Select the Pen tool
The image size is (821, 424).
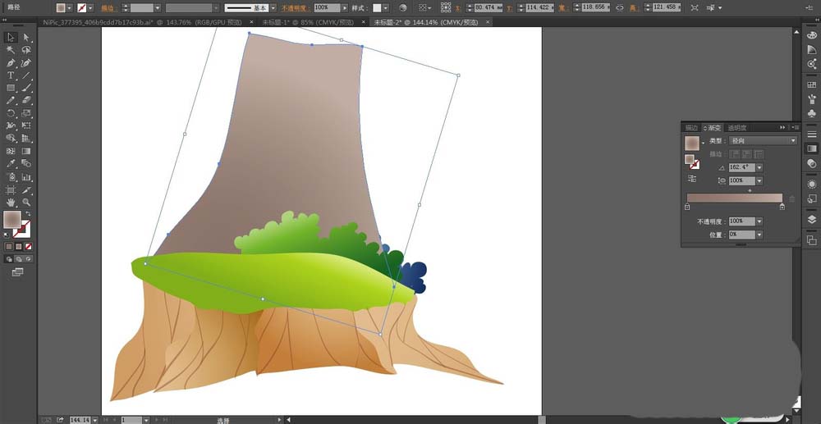tap(11, 62)
